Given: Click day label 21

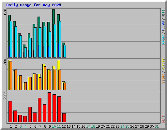Looking at the screenshot, I should click(x=108, y=126).
